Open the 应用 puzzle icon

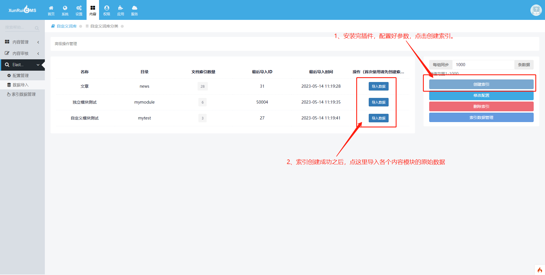[121, 8]
